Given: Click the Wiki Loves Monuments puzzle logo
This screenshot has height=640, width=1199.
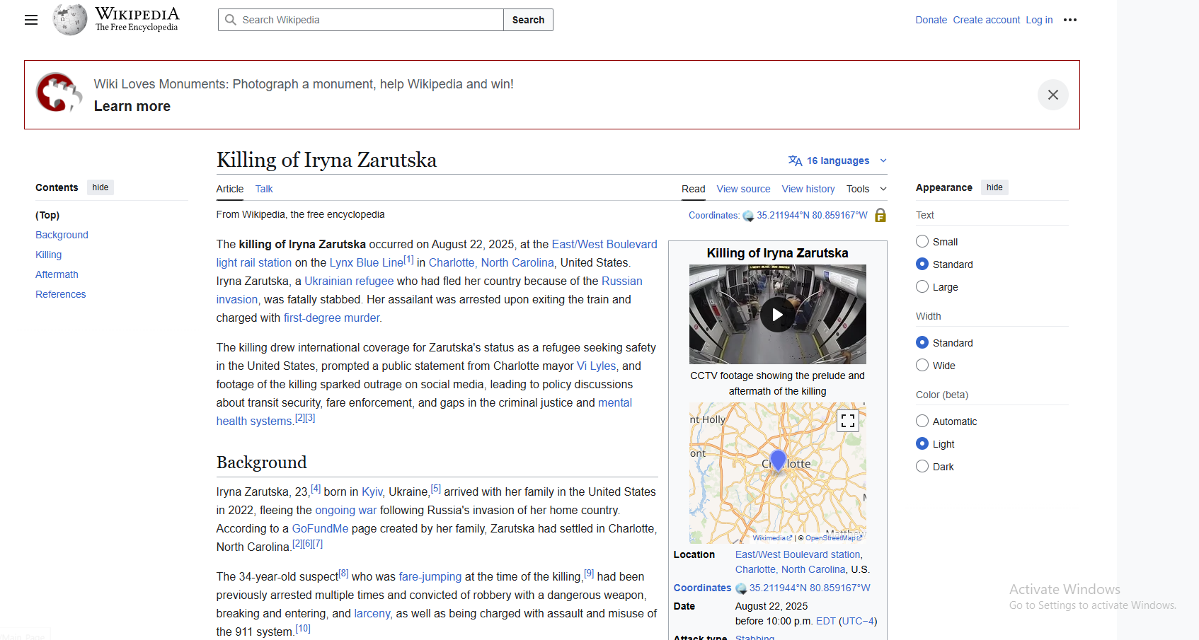Looking at the screenshot, I should [59, 93].
